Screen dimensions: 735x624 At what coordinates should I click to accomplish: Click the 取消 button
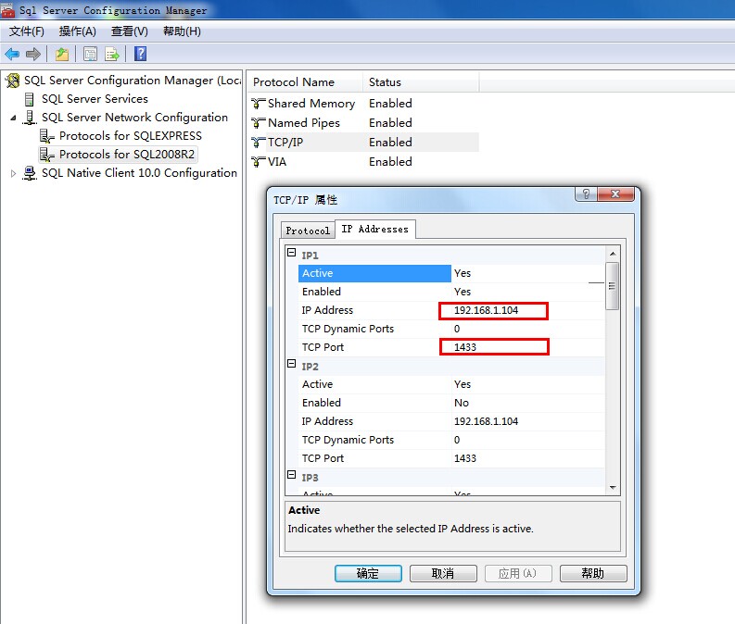click(x=443, y=573)
